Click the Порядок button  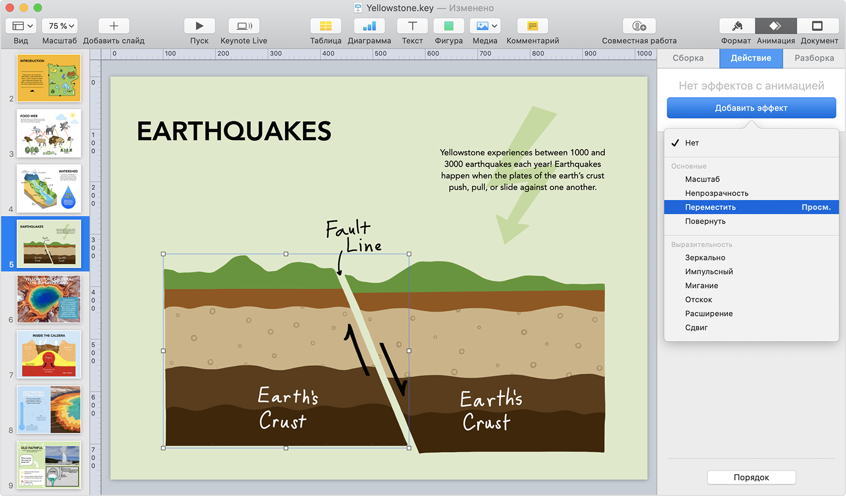click(751, 478)
